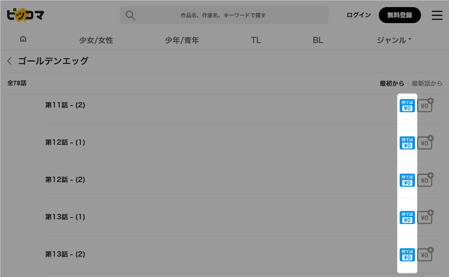Screen dimensions: 449x277
Task: Click the 待てば¥0 icon for 第13話 - (1)
Action: [407, 218]
